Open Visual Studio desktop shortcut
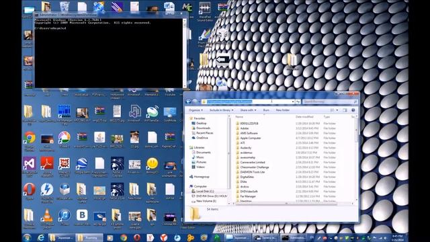Viewport: 430px width, 242px height. (30, 164)
